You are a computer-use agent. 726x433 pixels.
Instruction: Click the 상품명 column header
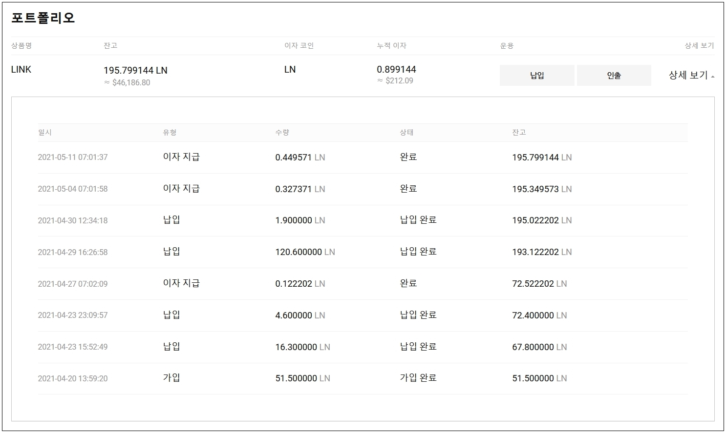(x=21, y=45)
